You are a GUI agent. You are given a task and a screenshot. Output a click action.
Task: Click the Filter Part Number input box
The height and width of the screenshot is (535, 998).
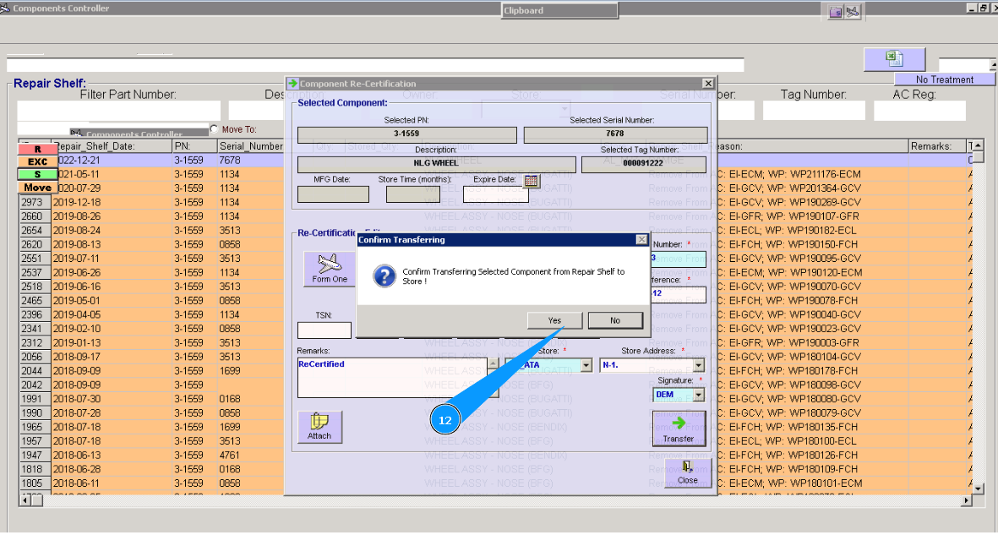pos(119,111)
